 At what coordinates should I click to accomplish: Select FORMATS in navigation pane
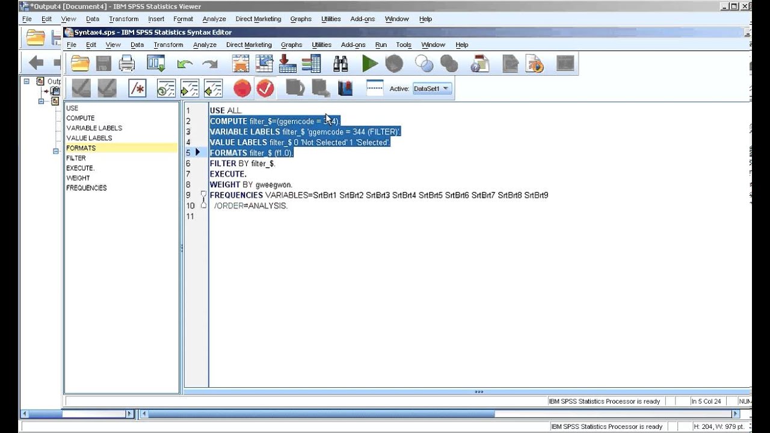(x=122, y=148)
